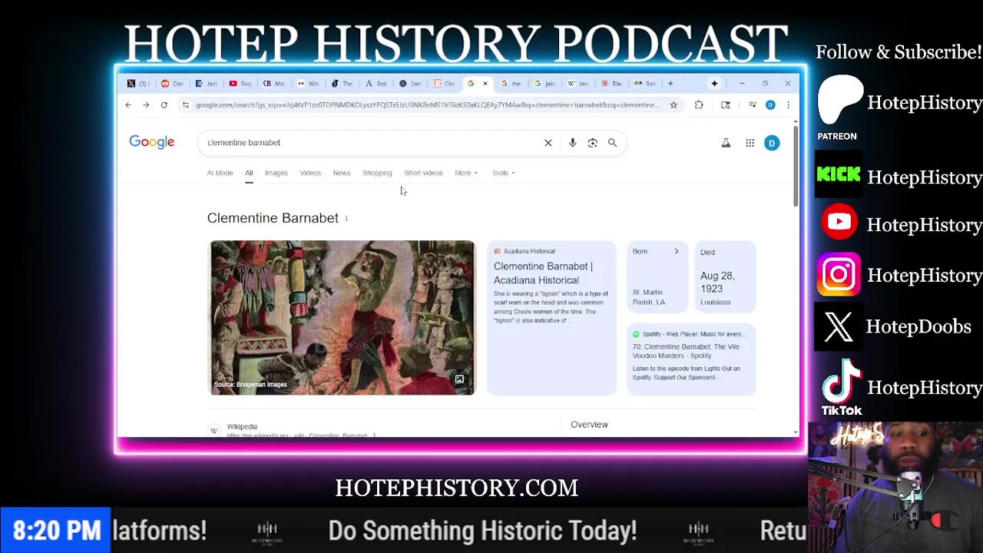Viewport: 983px width, 553px height.
Task: Click the X logo beside HotepDoobs
Action: [x=839, y=327]
